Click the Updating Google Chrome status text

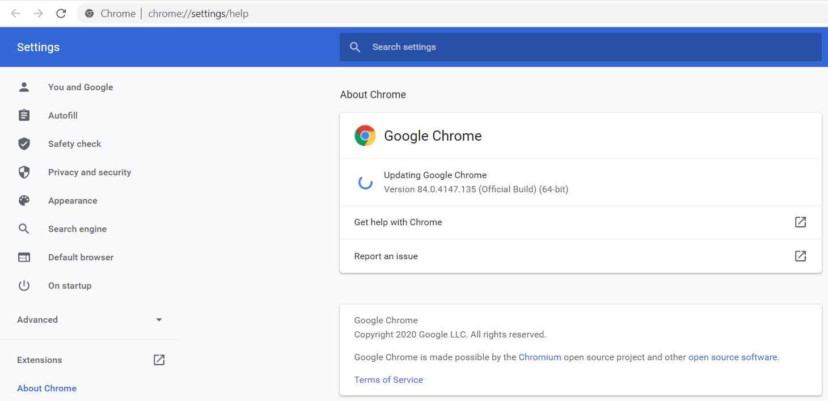point(435,175)
